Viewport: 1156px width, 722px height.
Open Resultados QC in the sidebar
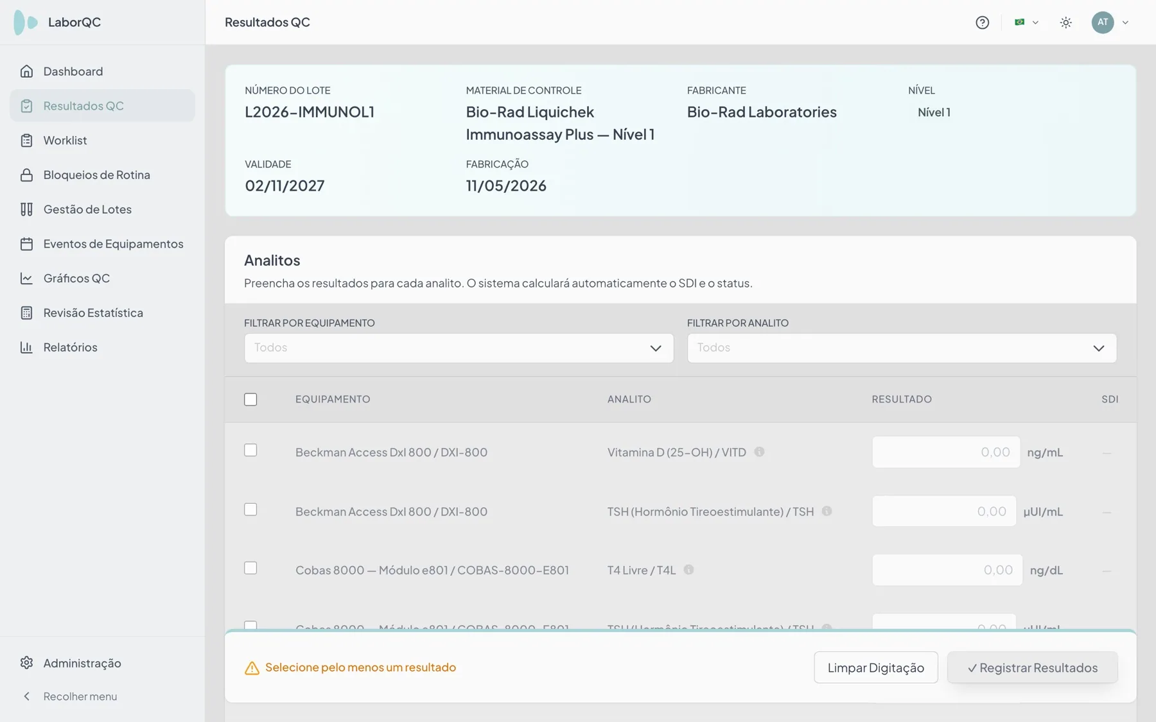tap(103, 106)
